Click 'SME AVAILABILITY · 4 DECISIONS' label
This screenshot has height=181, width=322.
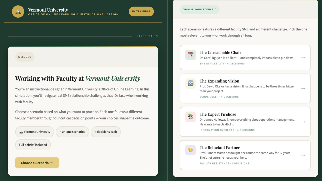click(222, 64)
